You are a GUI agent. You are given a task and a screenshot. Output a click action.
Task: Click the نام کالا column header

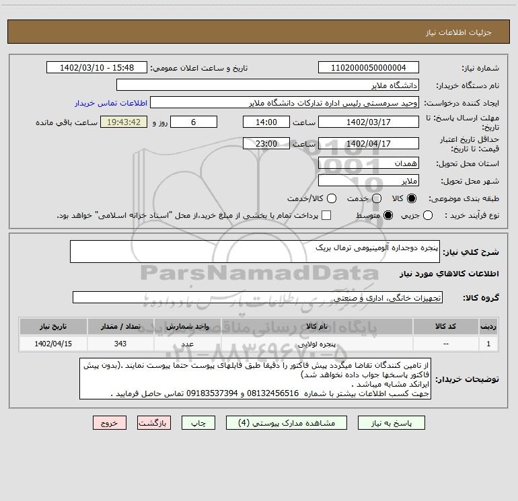coord(316,327)
